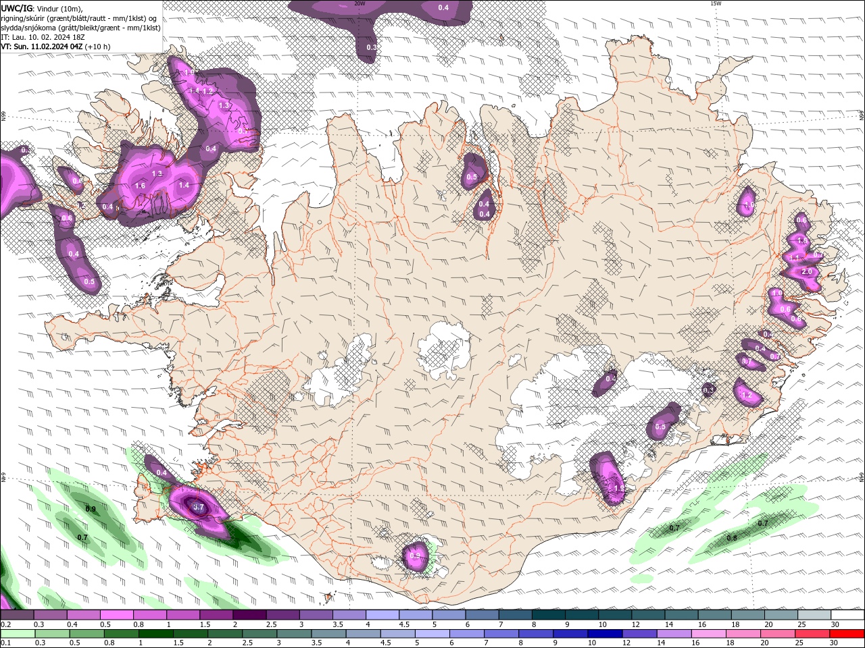Click the dark green 1 rain legend swatch
The image size is (865, 648).
point(155,634)
